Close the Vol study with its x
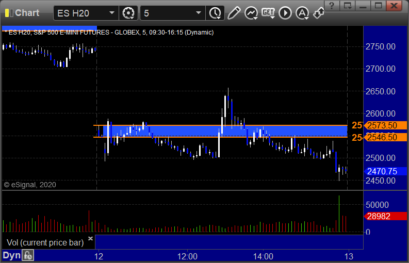The width and height of the screenshot is (409, 263). coord(90,238)
